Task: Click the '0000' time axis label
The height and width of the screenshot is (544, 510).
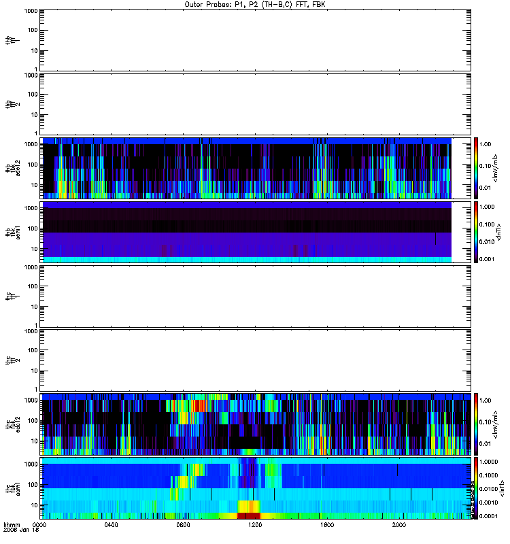Action: click(x=39, y=525)
